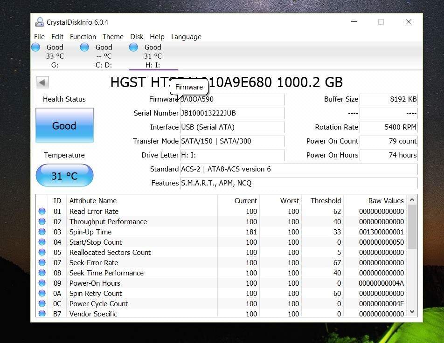The width and height of the screenshot is (444, 343).
Task: Select the C: D: drive status icon
Action: coord(84,47)
